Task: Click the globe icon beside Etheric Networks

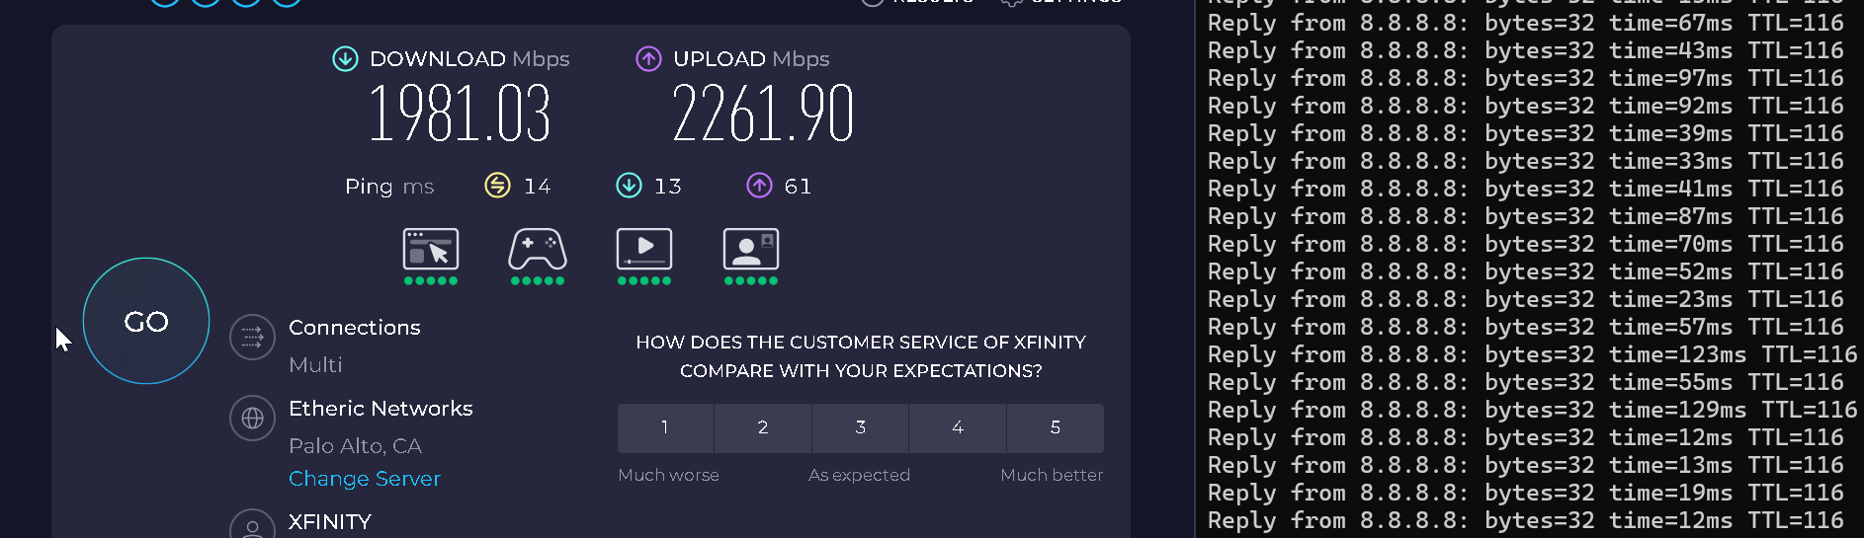Action: 252,419
